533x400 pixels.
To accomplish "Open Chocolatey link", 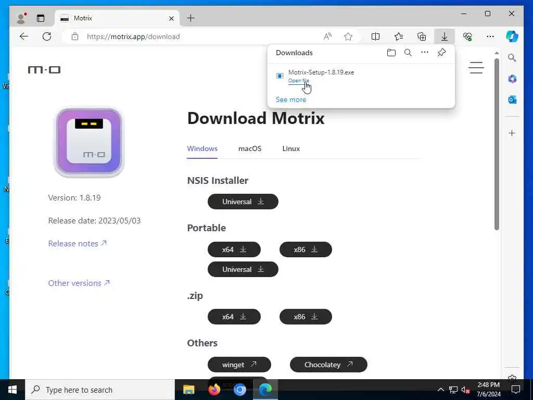I will point(329,365).
